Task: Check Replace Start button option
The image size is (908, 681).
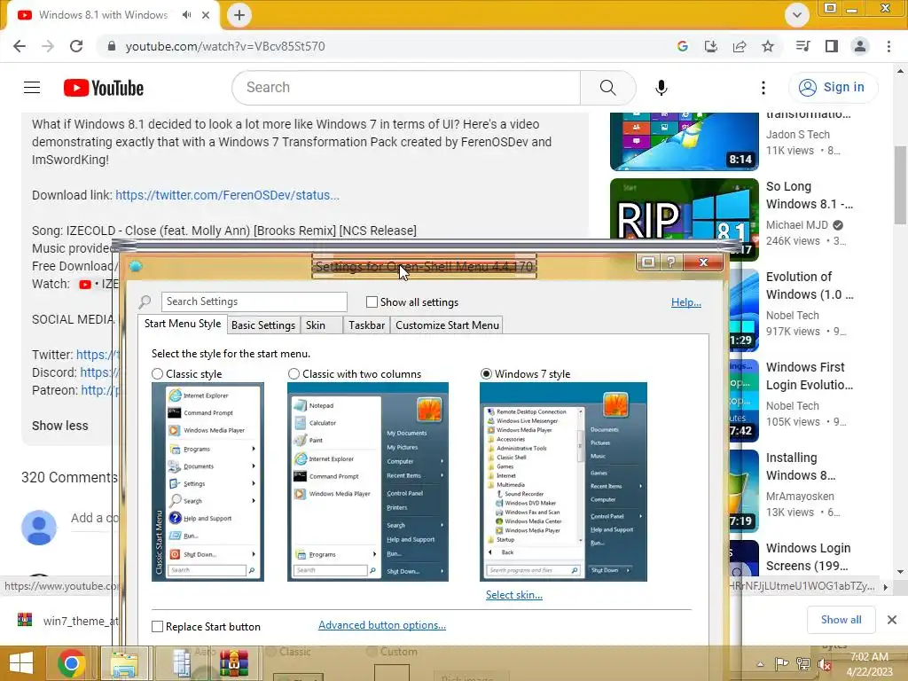Action: click(x=157, y=627)
